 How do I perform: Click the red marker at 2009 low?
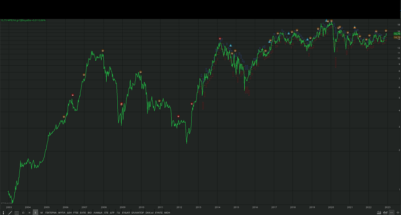[121, 104]
